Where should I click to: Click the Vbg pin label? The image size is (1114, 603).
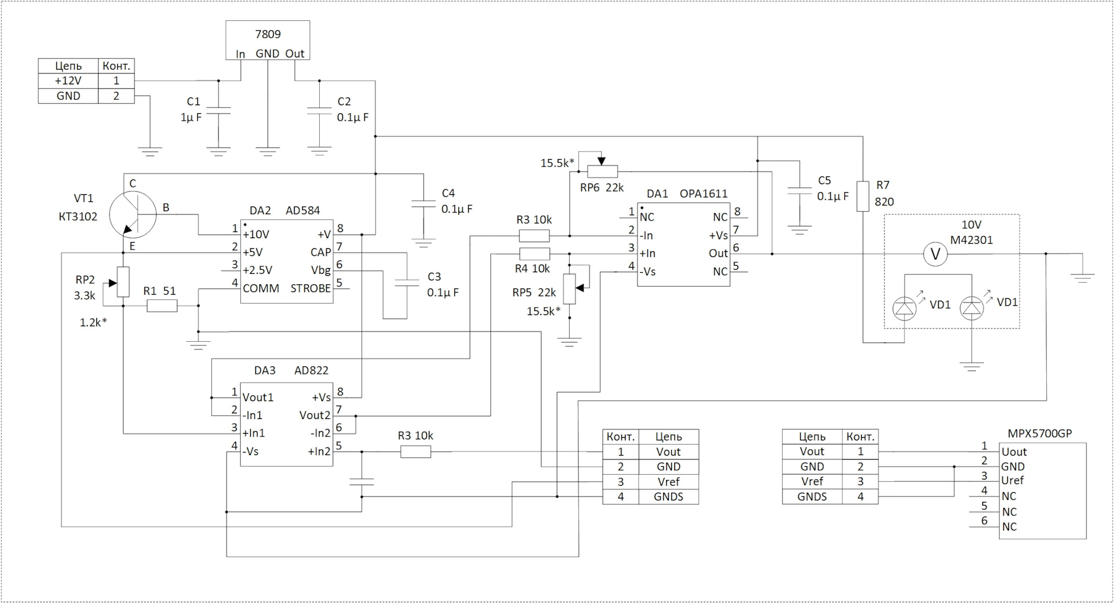[x=321, y=270]
